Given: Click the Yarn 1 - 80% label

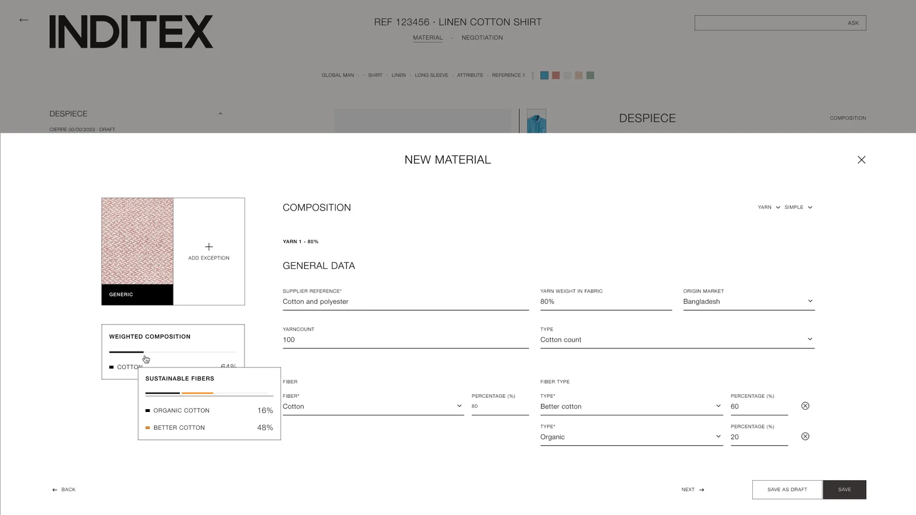Looking at the screenshot, I should [x=301, y=241].
